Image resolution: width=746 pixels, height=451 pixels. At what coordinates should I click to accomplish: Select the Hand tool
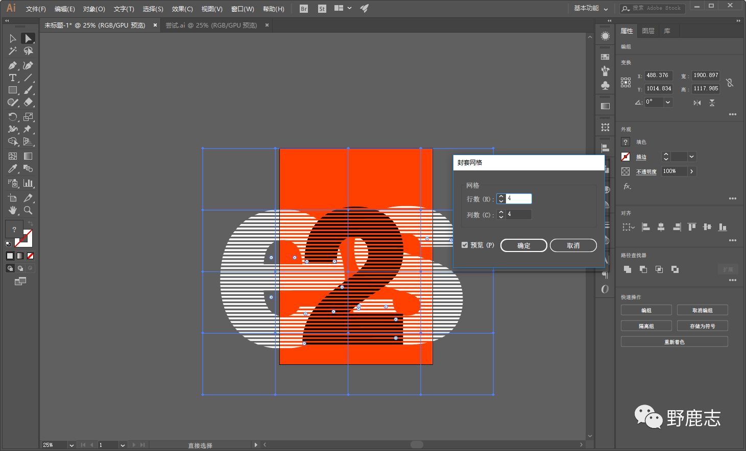[13, 210]
